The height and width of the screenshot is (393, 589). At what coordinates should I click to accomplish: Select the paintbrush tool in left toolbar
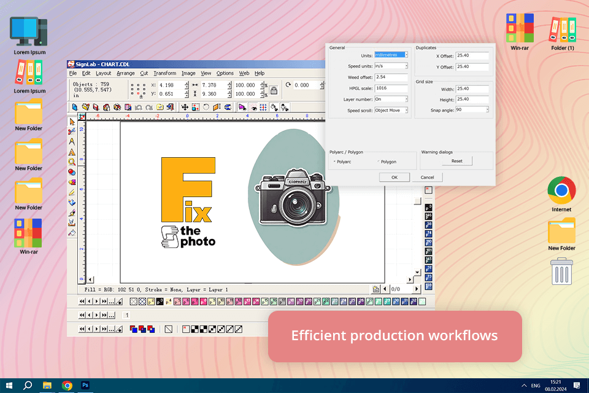point(72,213)
